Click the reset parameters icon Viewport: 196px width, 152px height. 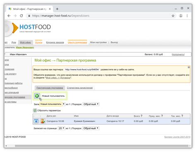[35, 110]
